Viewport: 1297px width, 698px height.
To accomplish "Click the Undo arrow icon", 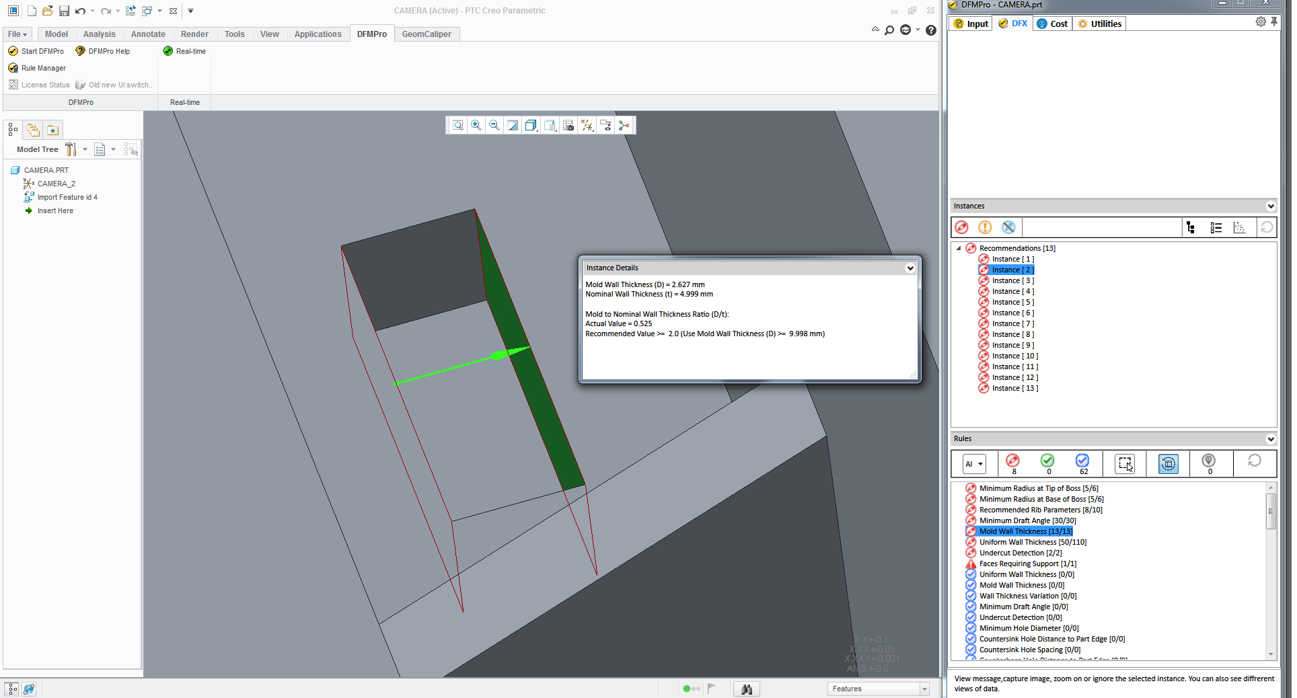I will 81,11.
